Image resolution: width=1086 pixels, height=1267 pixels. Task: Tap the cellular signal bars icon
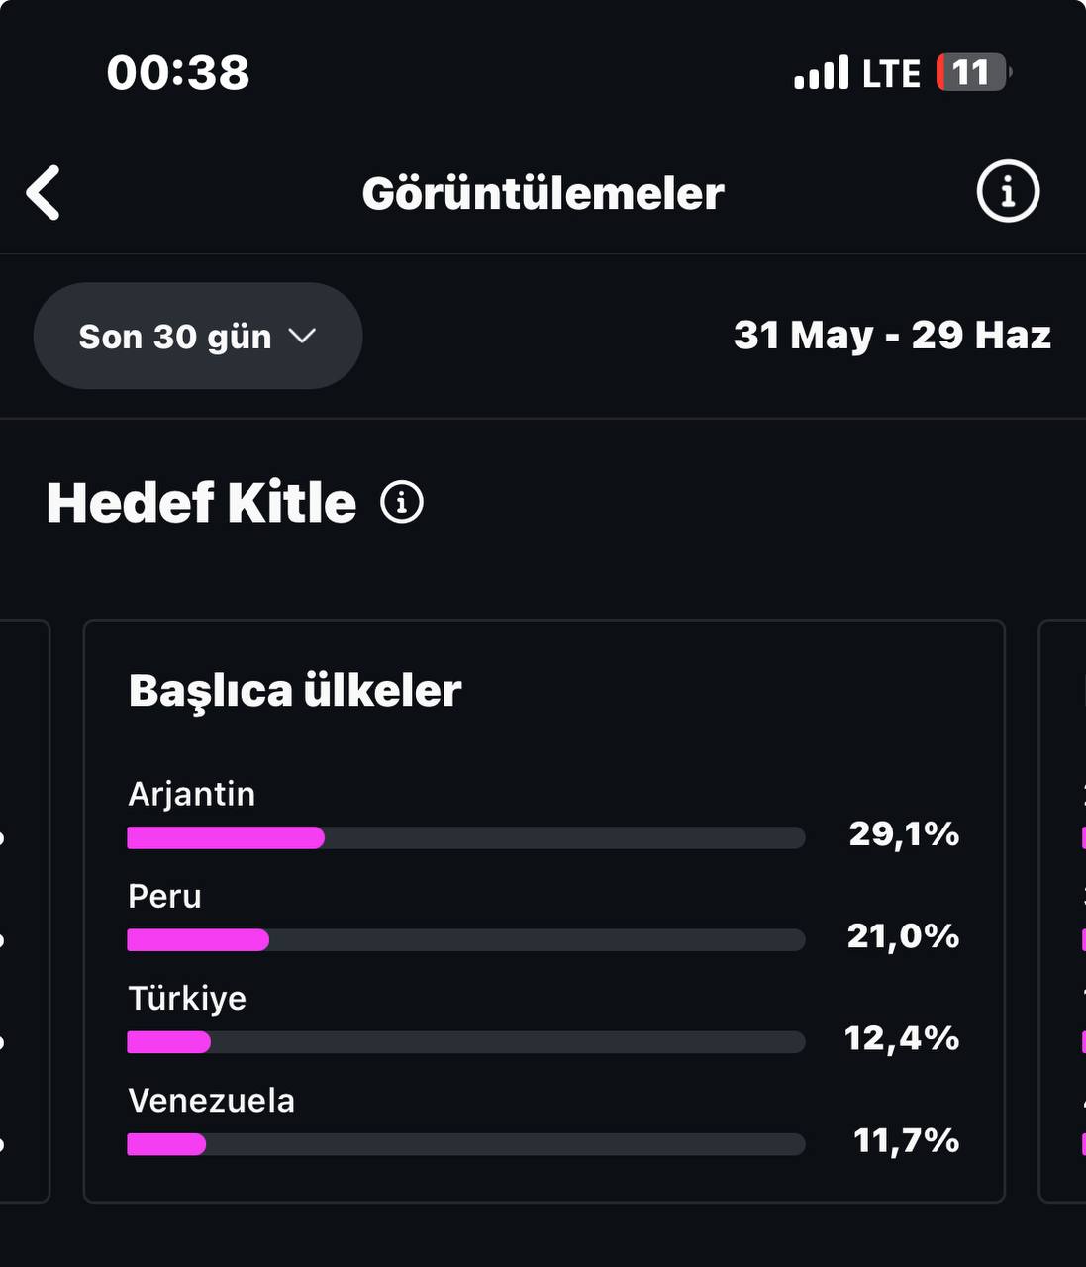822,73
